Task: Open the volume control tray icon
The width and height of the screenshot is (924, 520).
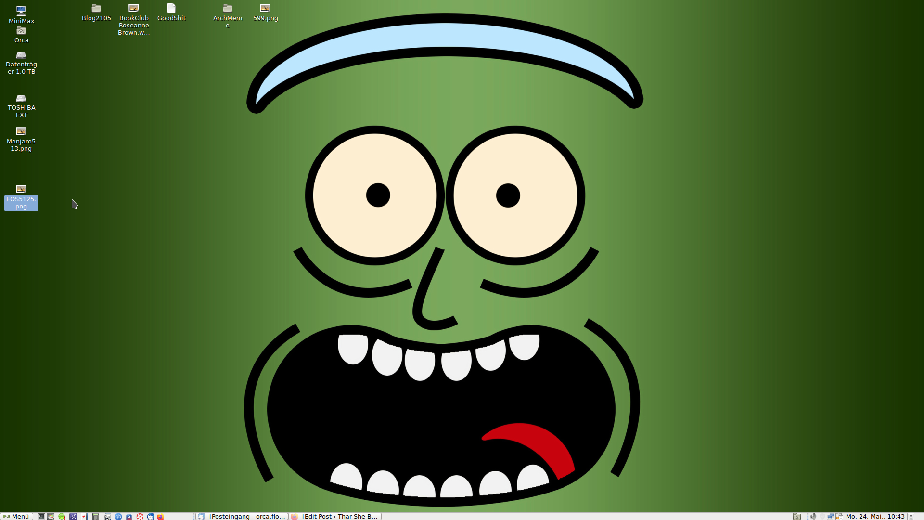Action: pos(813,516)
